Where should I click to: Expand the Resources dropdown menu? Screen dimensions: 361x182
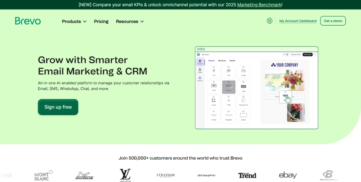pyautogui.click(x=130, y=21)
